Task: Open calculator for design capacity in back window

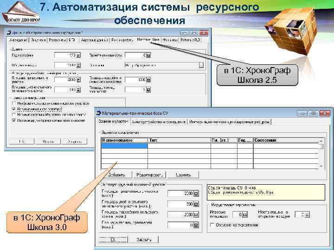Action: click(148, 55)
